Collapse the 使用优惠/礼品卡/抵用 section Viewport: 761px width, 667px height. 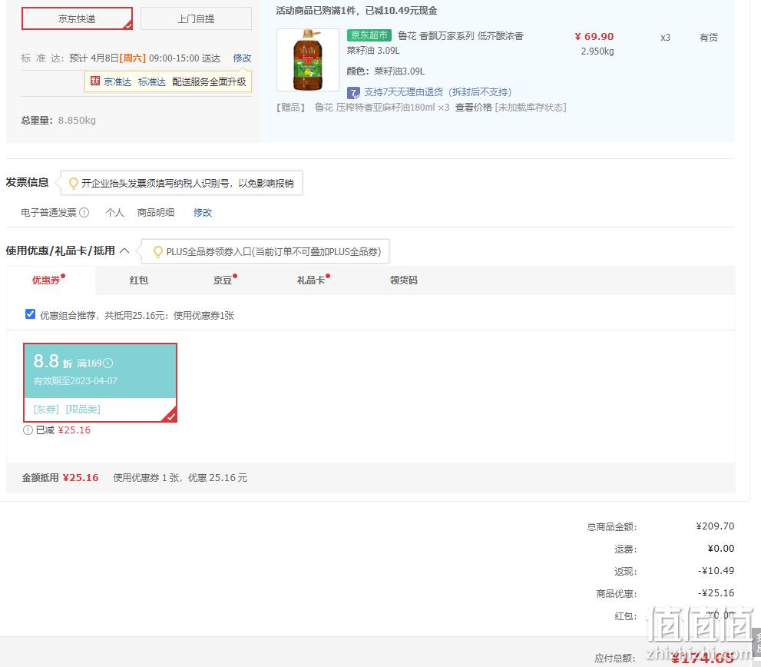click(x=124, y=251)
